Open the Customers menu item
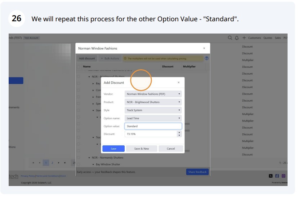 coord(254,38)
